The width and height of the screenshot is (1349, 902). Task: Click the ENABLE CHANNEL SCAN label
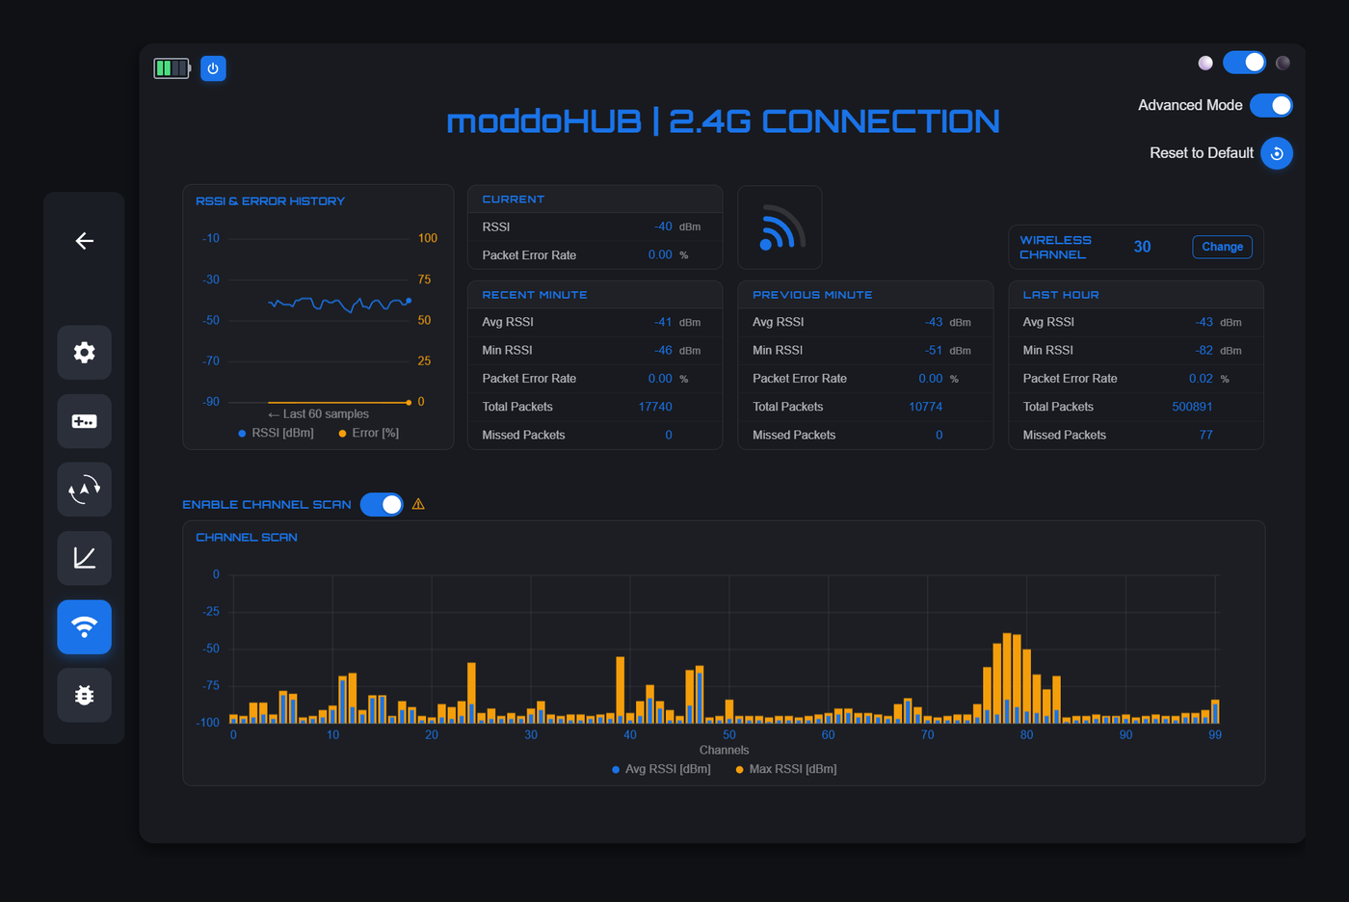pyautogui.click(x=267, y=505)
